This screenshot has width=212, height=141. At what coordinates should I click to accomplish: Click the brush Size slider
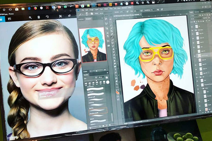[96, 81]
